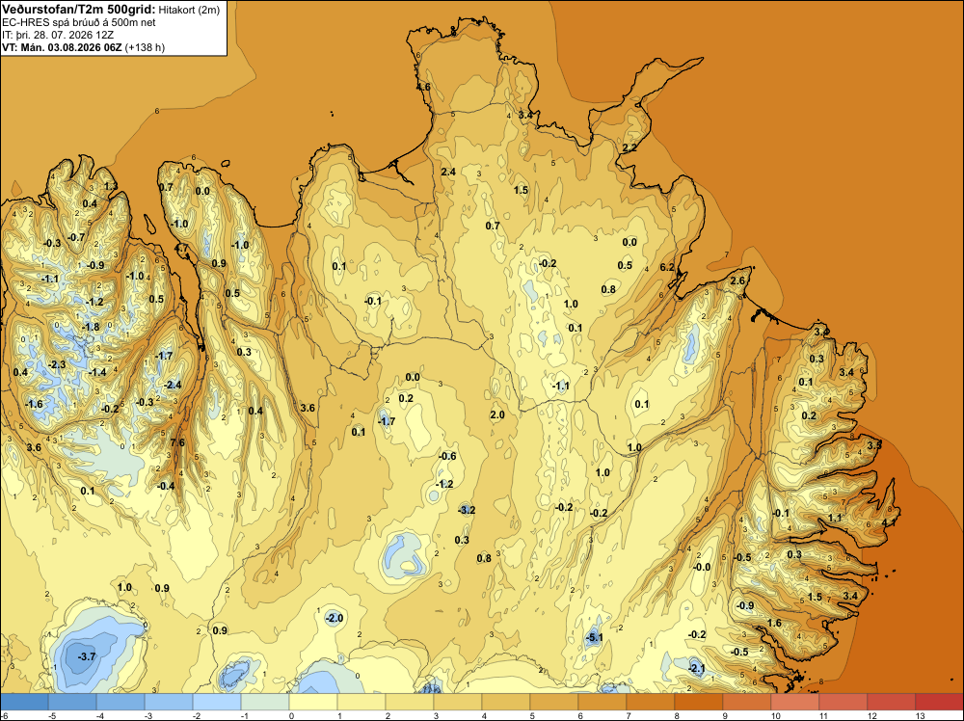Viewport: 964px width, 721px height.
Task: Click the legend swatch between 10 and 11
Action: 795,702
